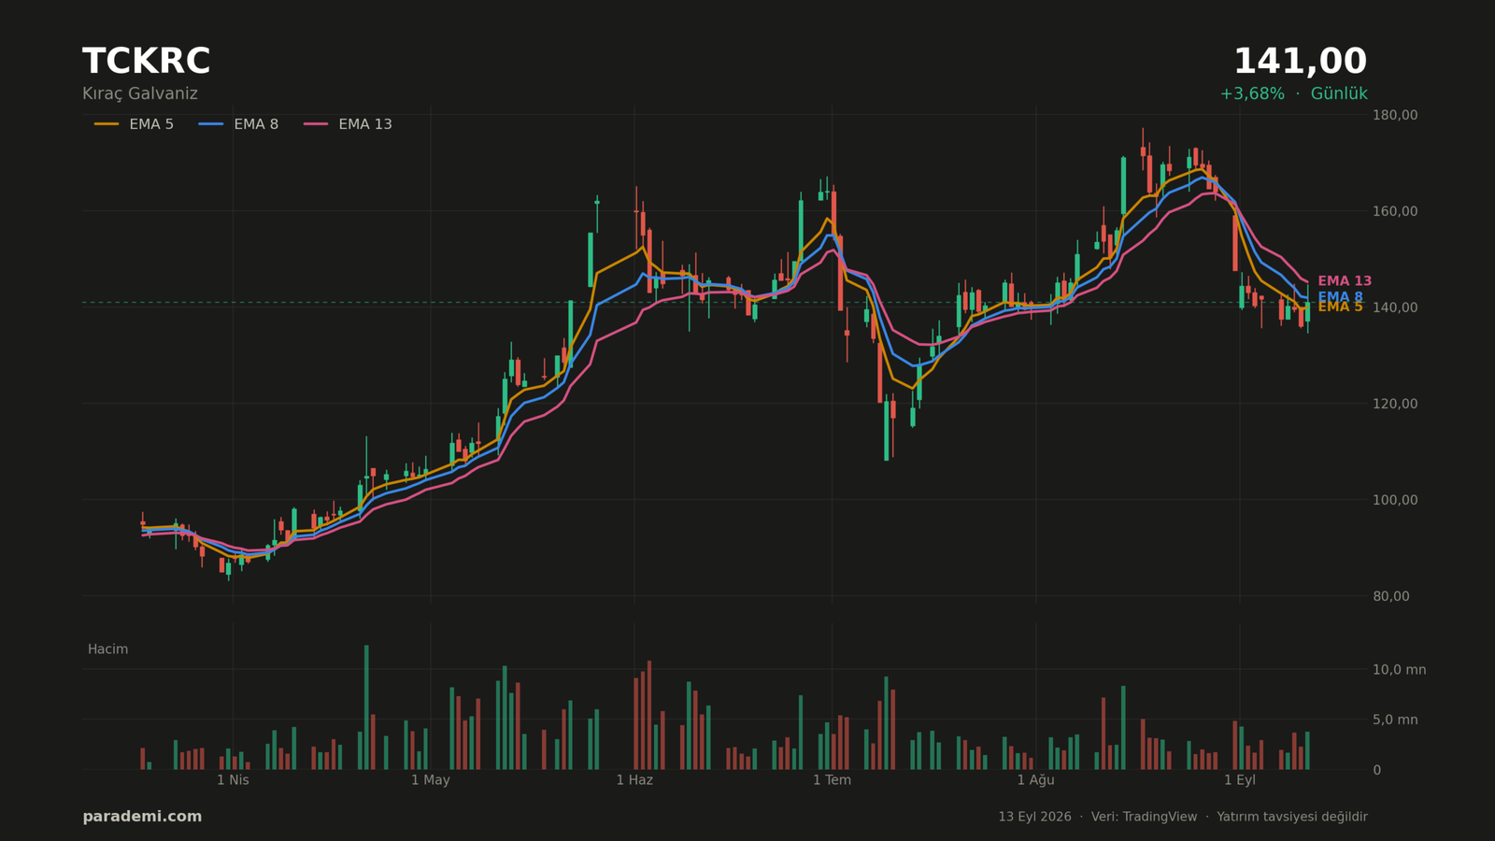
Task: Select the EMA 8 legend entry
Action: 238,124
